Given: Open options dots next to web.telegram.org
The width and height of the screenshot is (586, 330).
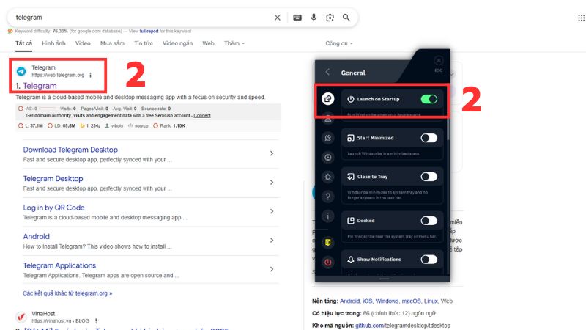Looking at the screenshot, I should click(90, 76).
